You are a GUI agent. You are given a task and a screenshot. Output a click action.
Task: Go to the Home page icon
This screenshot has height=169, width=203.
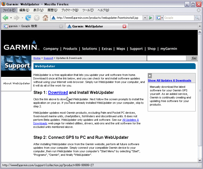[x=45, y=18]
